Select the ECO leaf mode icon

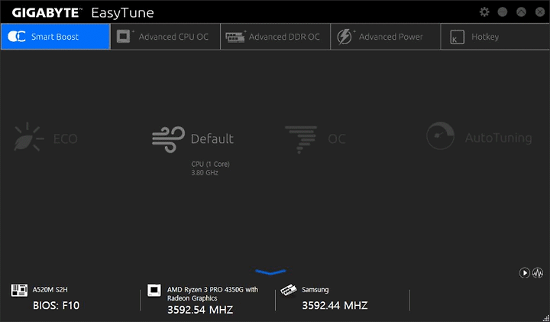(29, 137)
